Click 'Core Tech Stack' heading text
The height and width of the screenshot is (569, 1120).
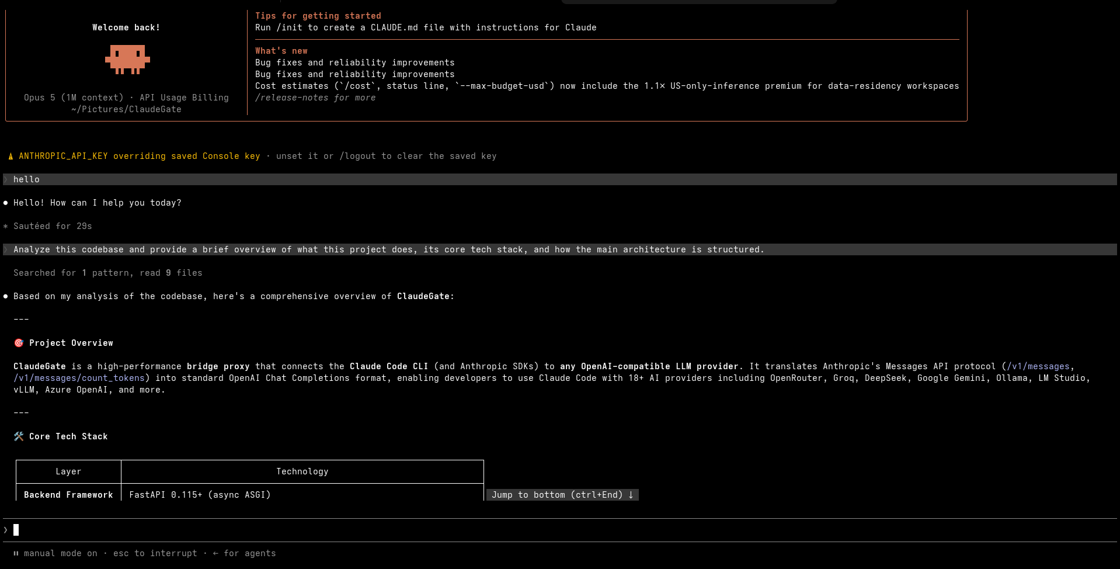68,436
